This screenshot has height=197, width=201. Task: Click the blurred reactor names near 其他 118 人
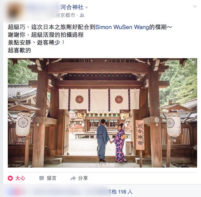point(70,192)
